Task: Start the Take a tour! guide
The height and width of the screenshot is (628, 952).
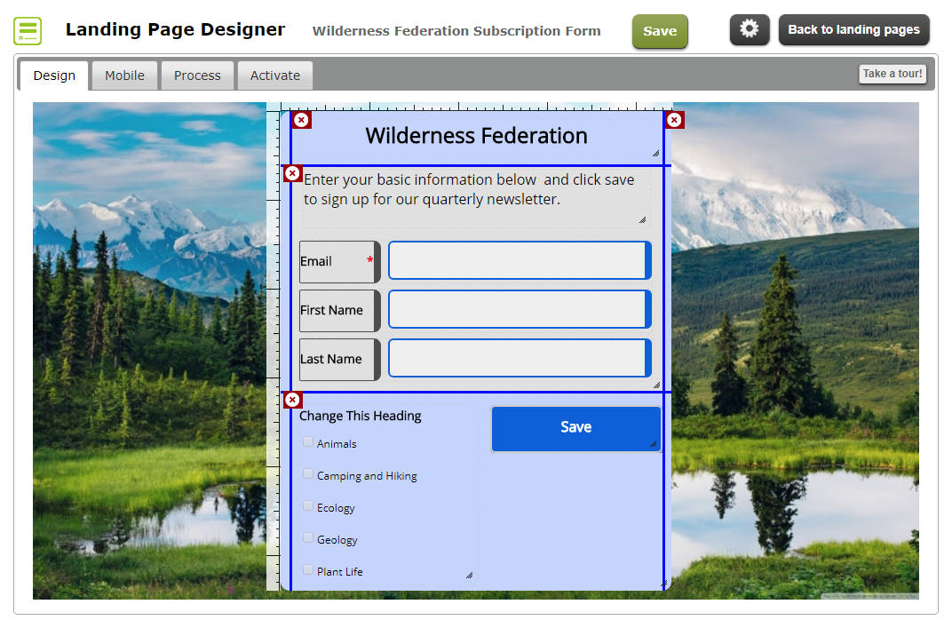Action: (x=892, y=74)
